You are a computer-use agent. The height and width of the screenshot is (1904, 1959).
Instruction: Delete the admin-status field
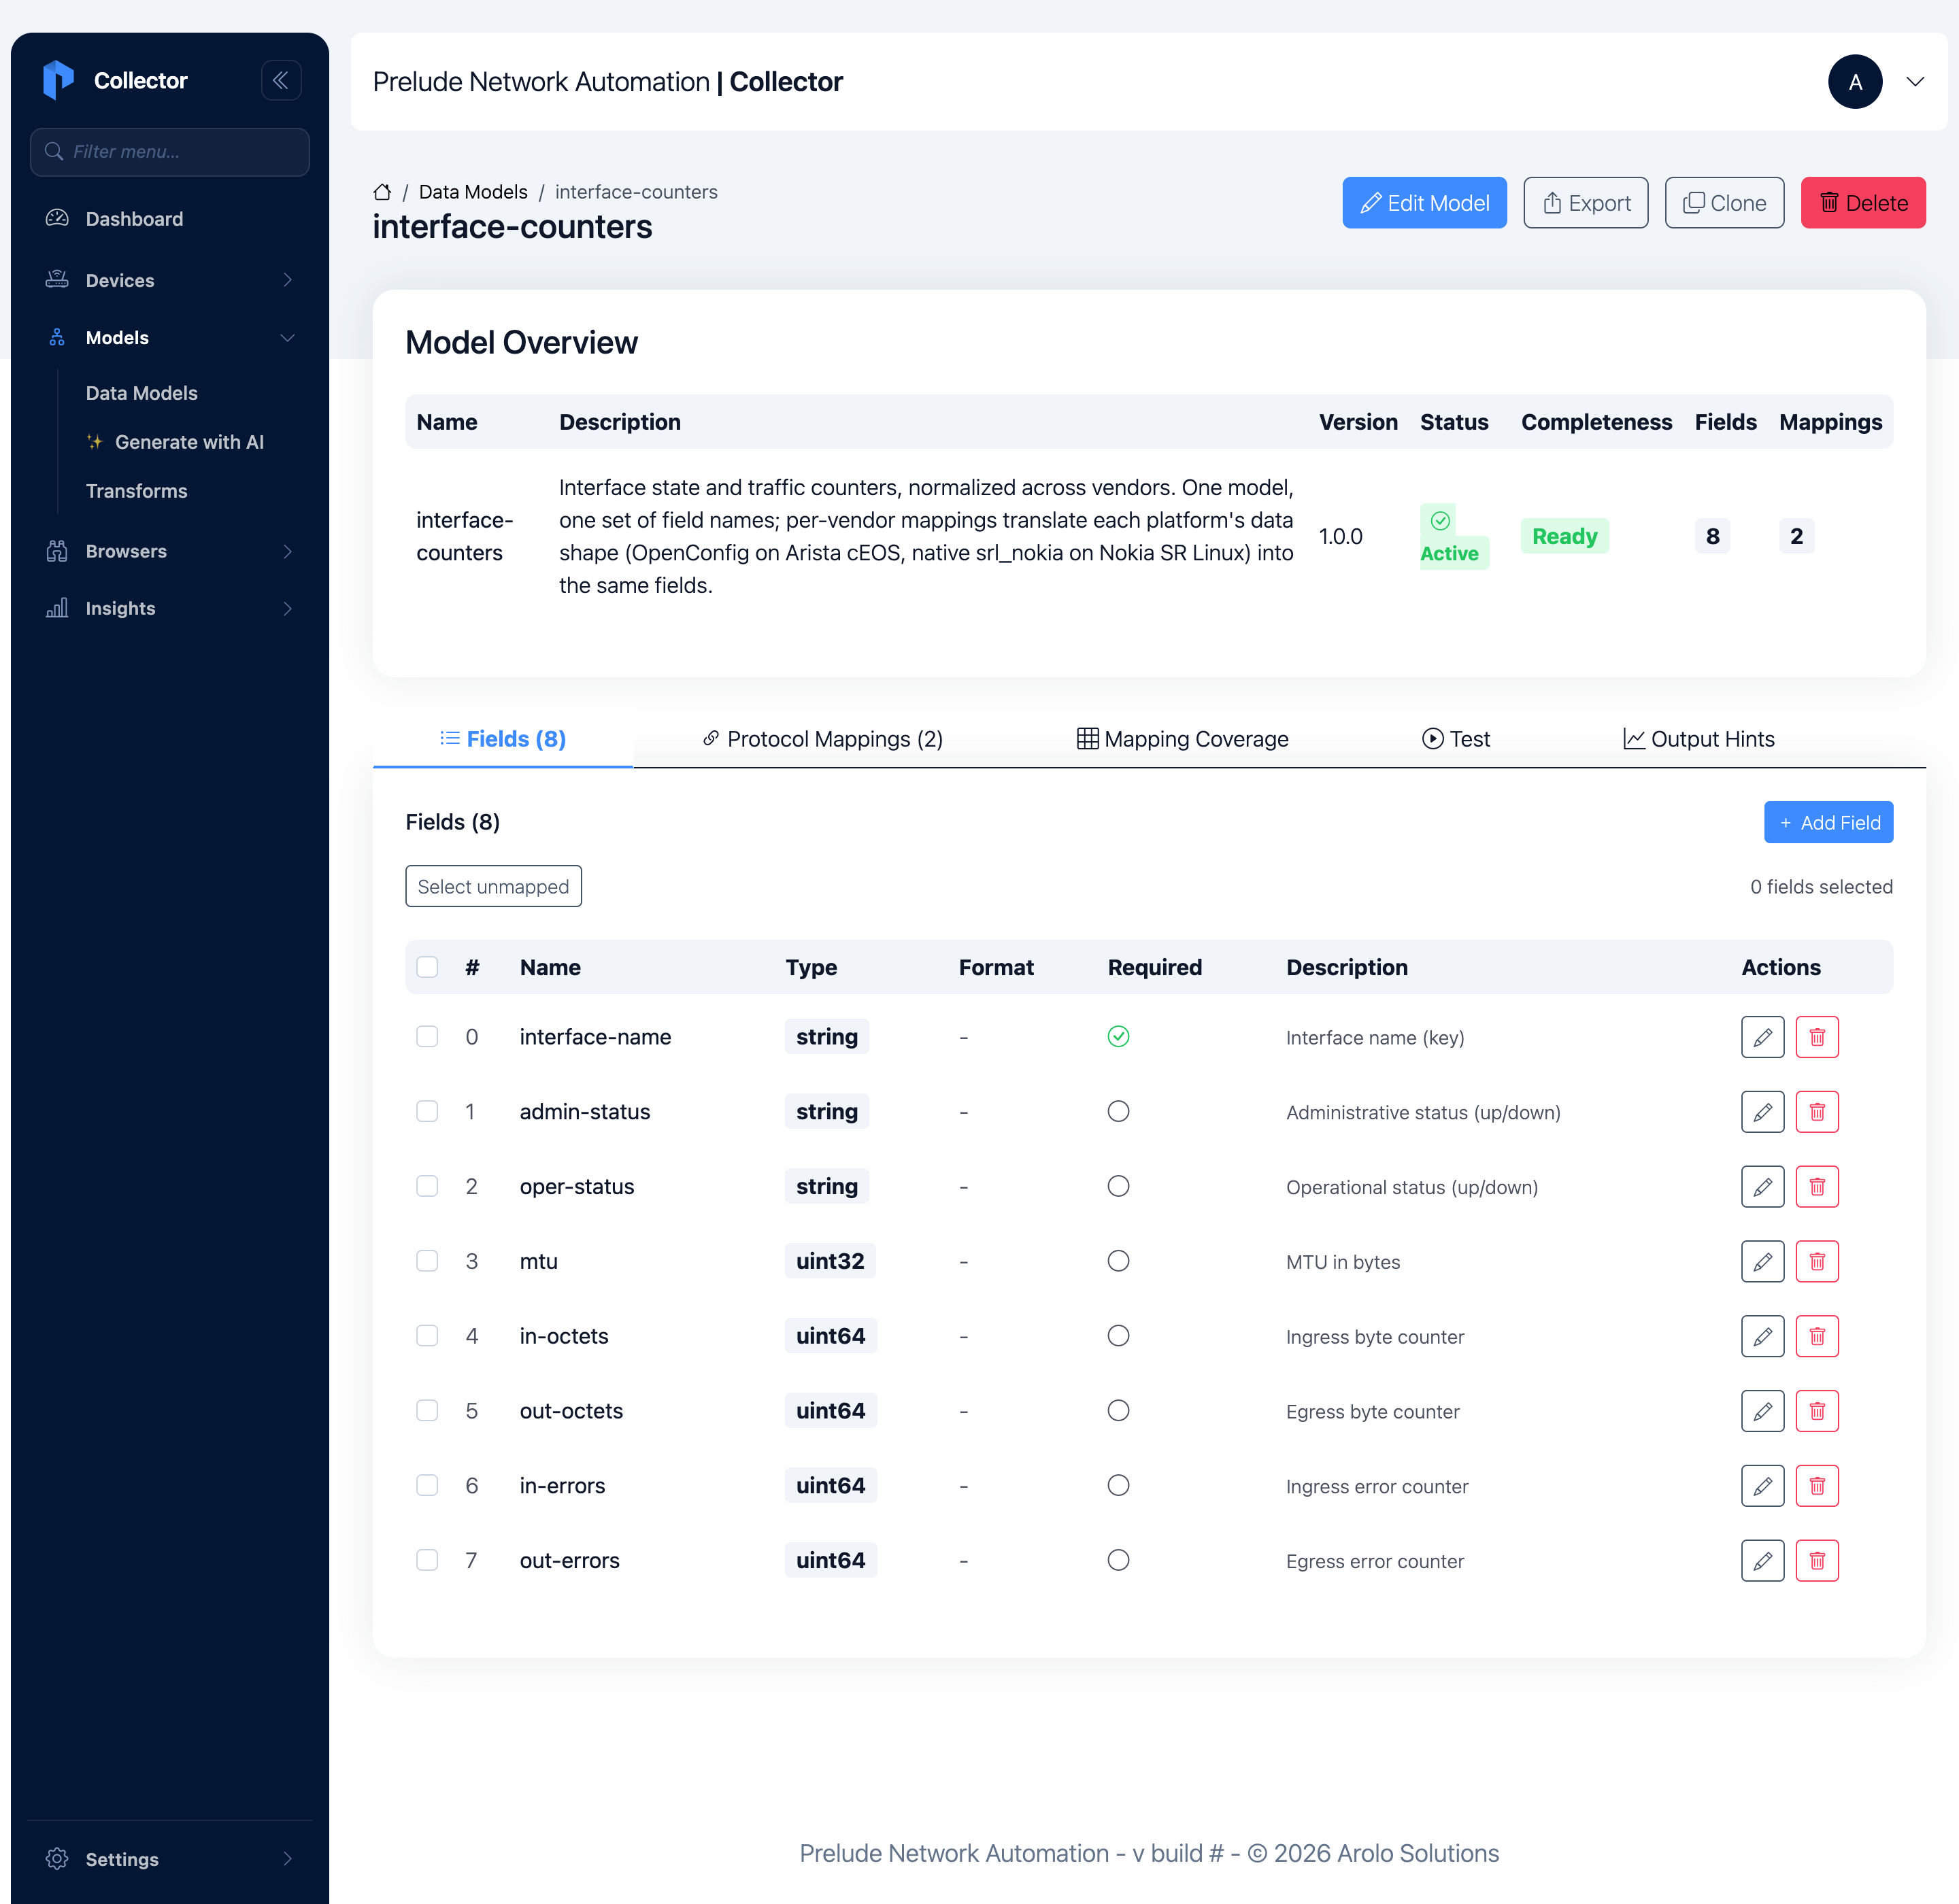(1817, 1112)
